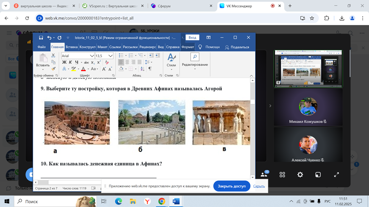Screen dimensions: 369x207
Task: Toggle justified text alignment
Action: [139, 62]
